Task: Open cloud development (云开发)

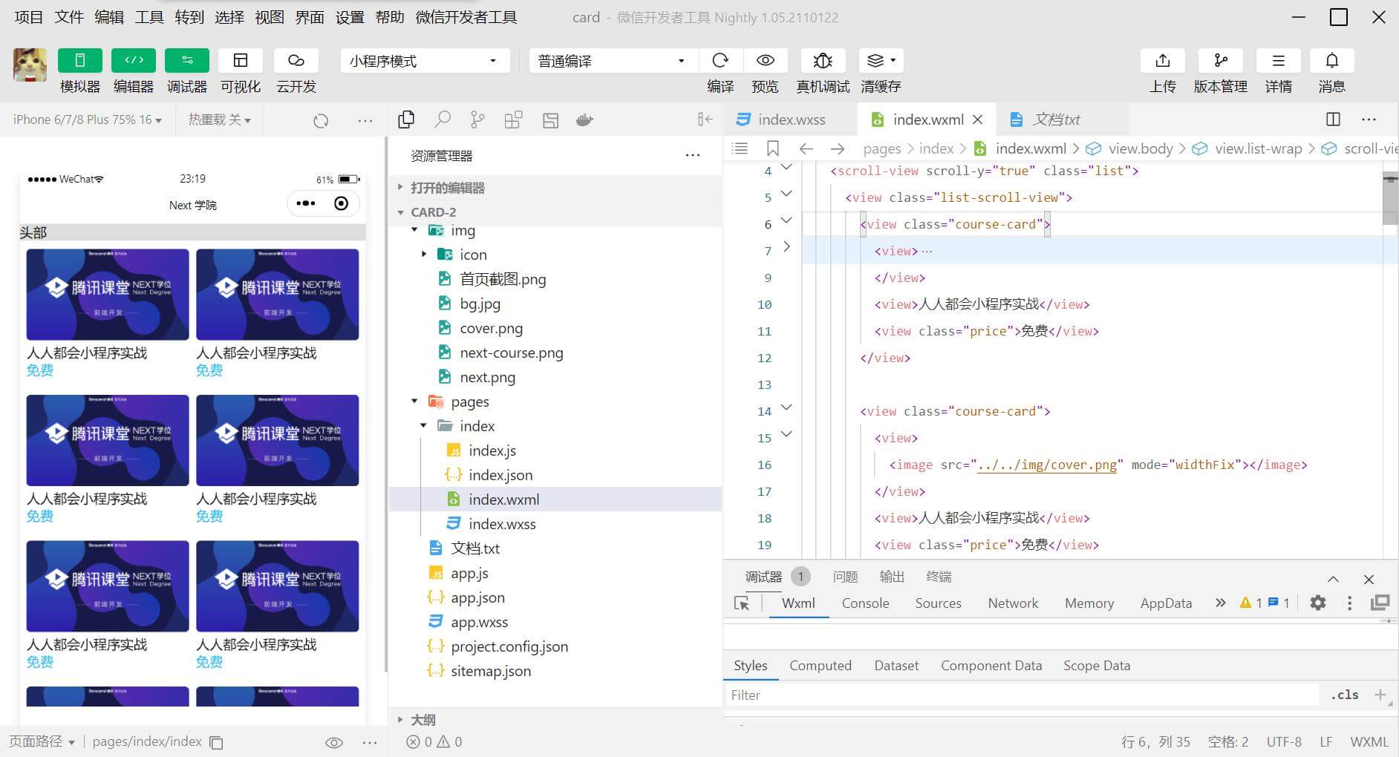Action: tap(296, 60)
